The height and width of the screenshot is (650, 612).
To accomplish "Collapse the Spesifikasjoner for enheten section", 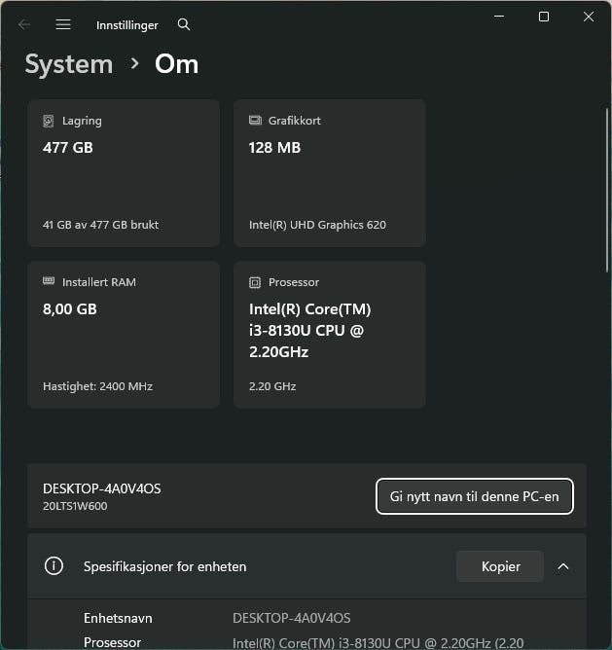I will click(562, 566).
